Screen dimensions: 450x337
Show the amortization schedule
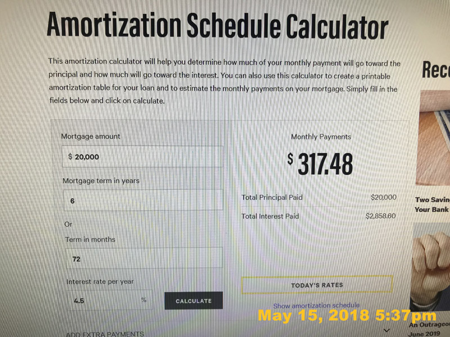[316, 306]
